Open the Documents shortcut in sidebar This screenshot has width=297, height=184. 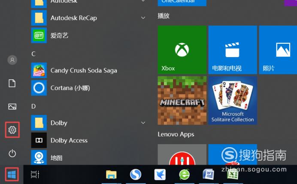pyautogui.click(x=12, y=83)
